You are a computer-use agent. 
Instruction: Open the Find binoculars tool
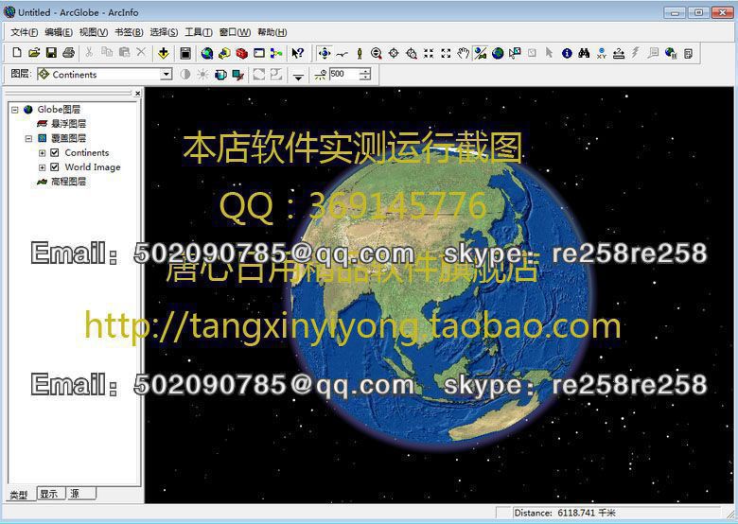click(584, 53)
